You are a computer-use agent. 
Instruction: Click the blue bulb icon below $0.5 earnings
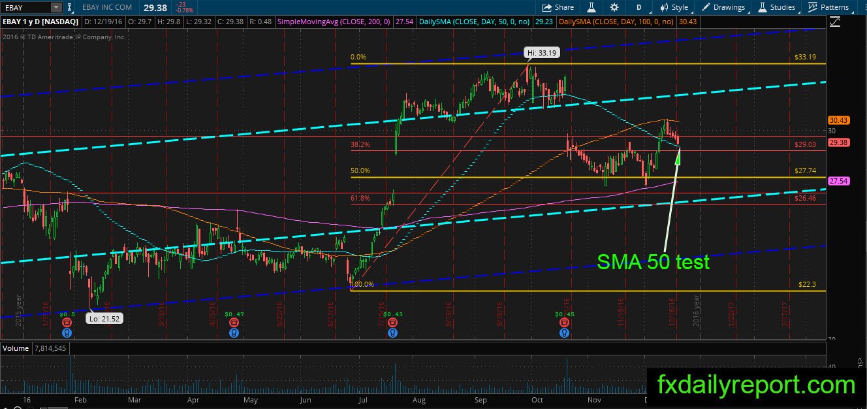[67, 333]
